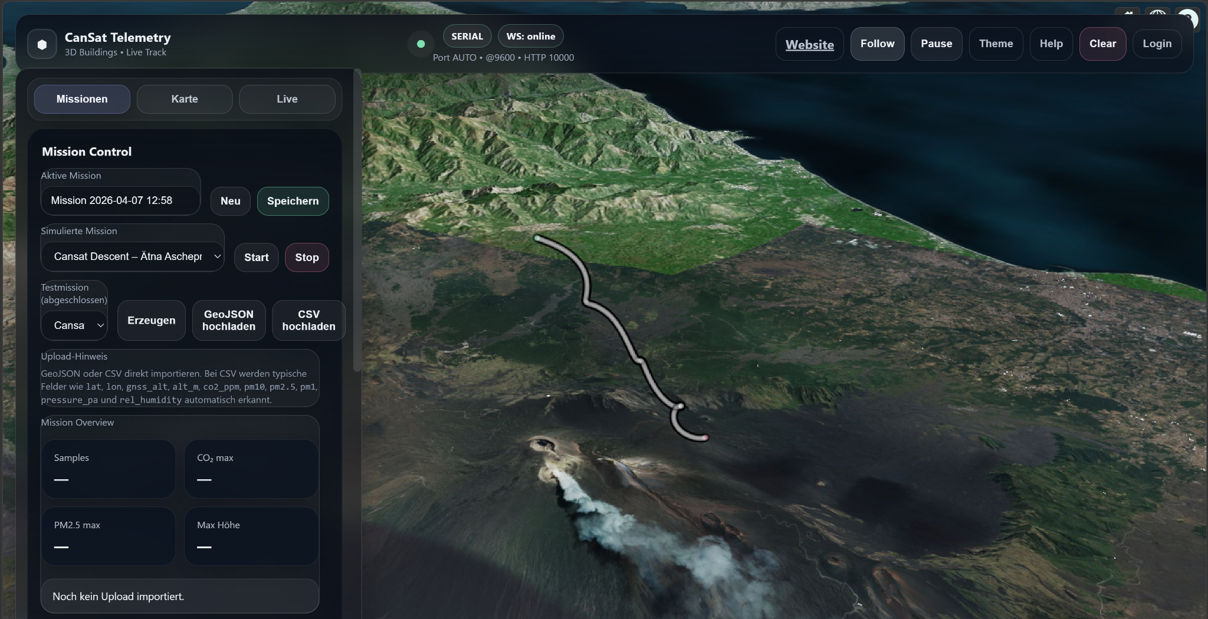Open the Simulierte Mission dropdown
Viewport: 1208px width, 619px height.
point(132,256)
